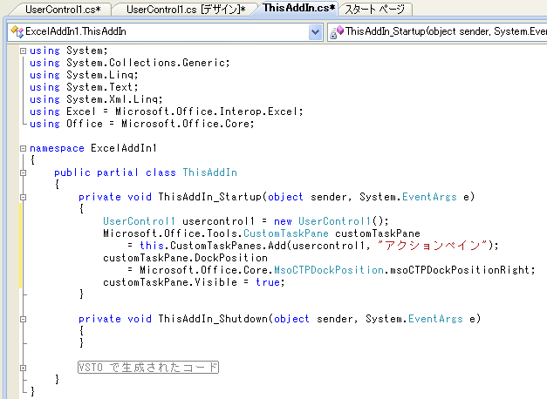Open the スタート ページ tab
The height and width of the screenshot is (399, 547).
click(x=374, y=10)
